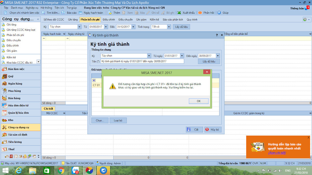Click the Thêm (add) toolbar icon
The width and height of the screenshot is (312, 175).
point(110,13)
